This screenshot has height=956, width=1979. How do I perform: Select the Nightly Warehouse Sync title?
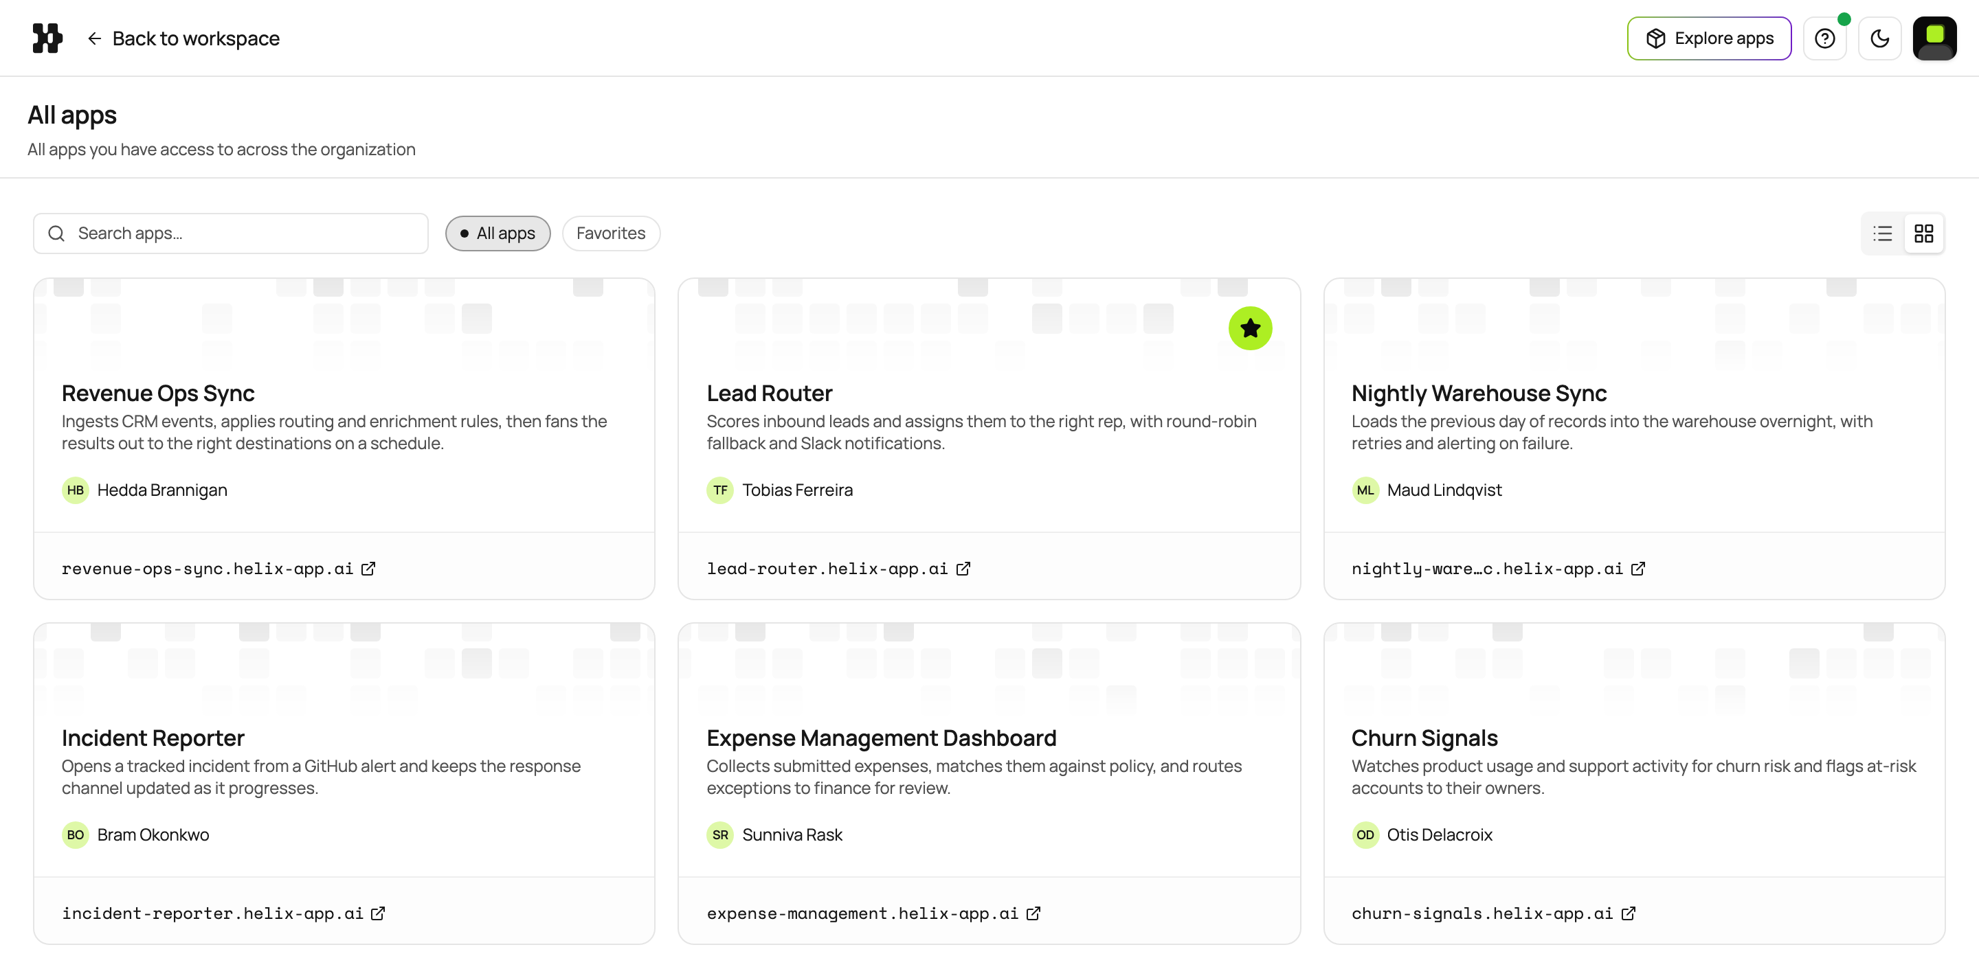(1479, 393)
